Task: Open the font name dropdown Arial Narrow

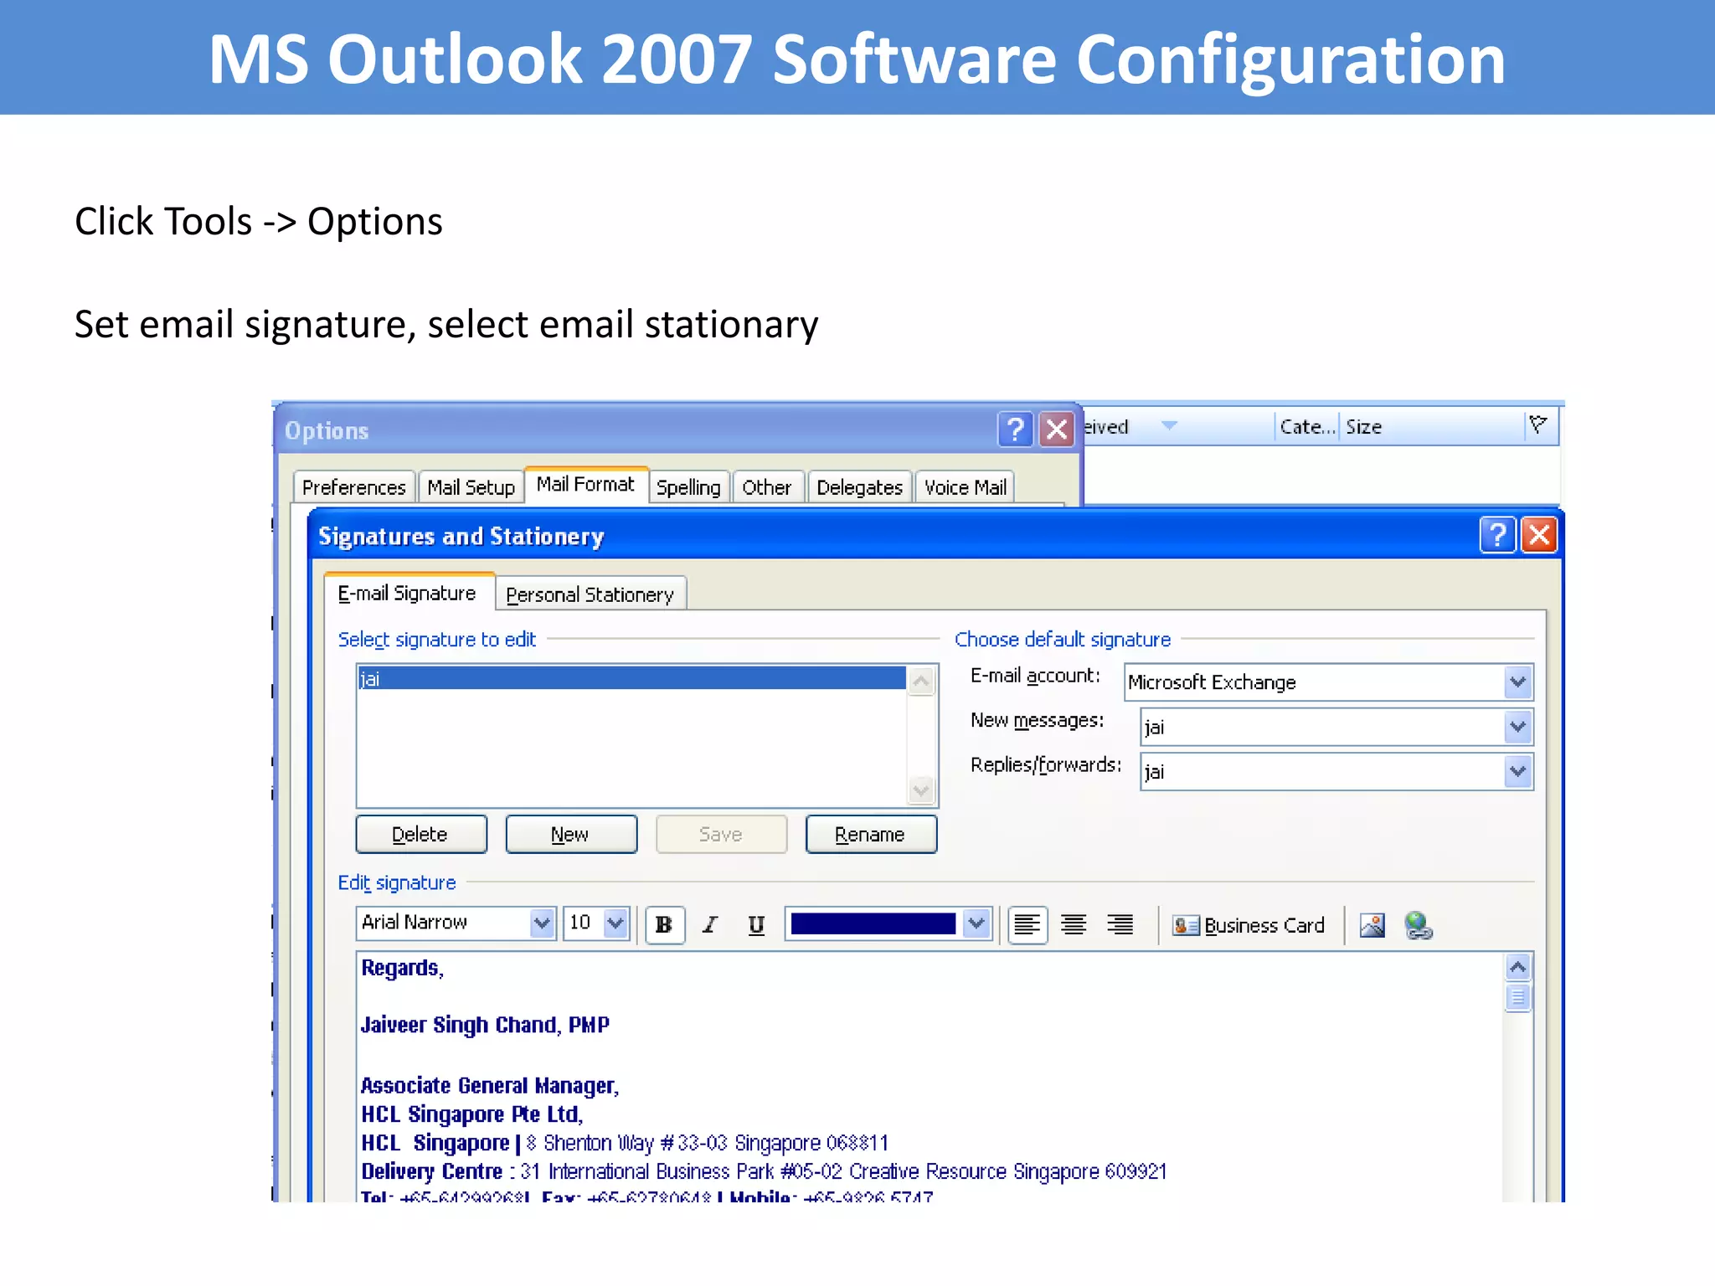Action: coord(542,923)
